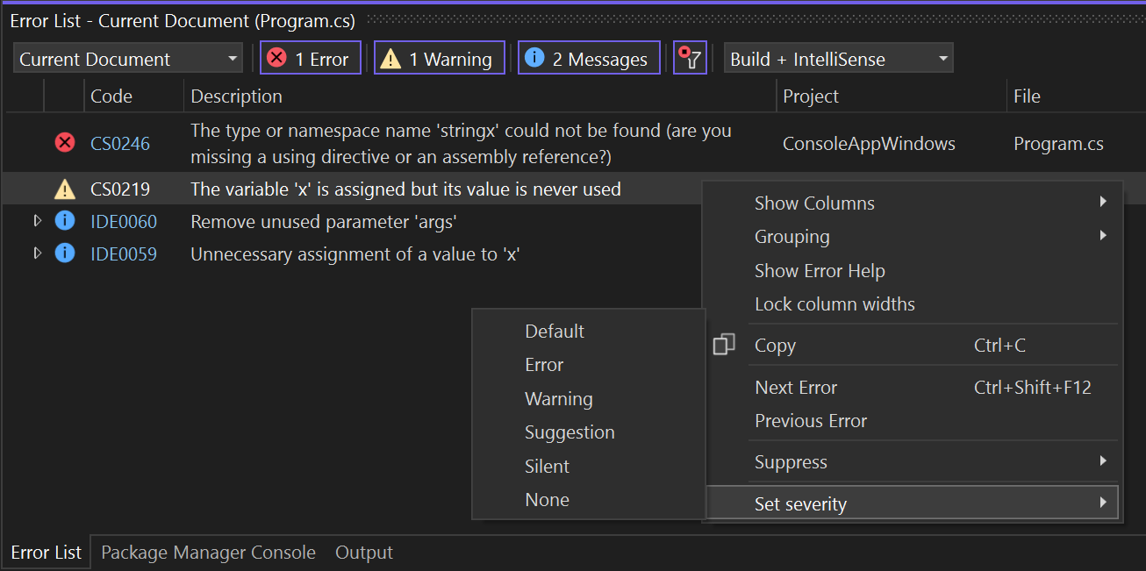Image resolution: width=1146 pixels, height=571 pixels.
Task: Click the warning icon inside 1 Warning filter
Action: (390, 57)
